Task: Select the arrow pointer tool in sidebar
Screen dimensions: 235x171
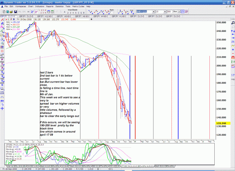Action: (2, 105)
